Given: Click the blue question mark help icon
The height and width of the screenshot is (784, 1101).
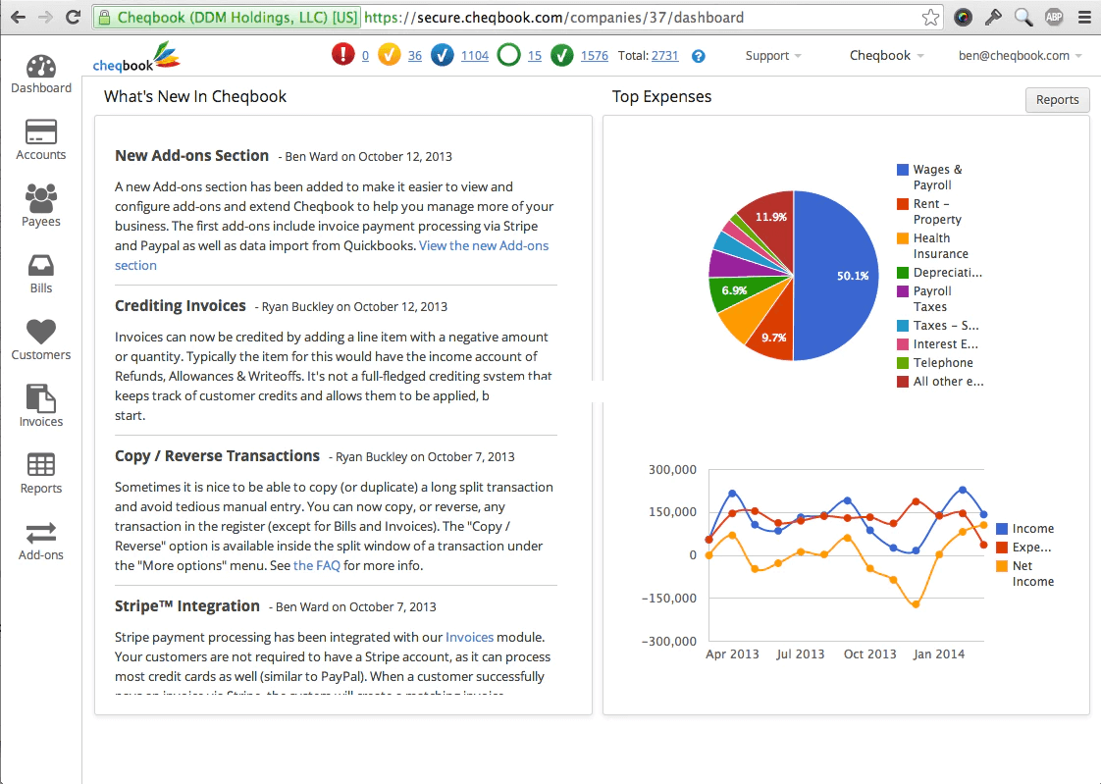Looking at the screenshot, I should [x=698, y=56].
